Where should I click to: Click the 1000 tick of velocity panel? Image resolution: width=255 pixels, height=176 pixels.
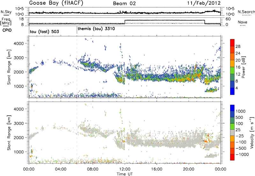18,152
